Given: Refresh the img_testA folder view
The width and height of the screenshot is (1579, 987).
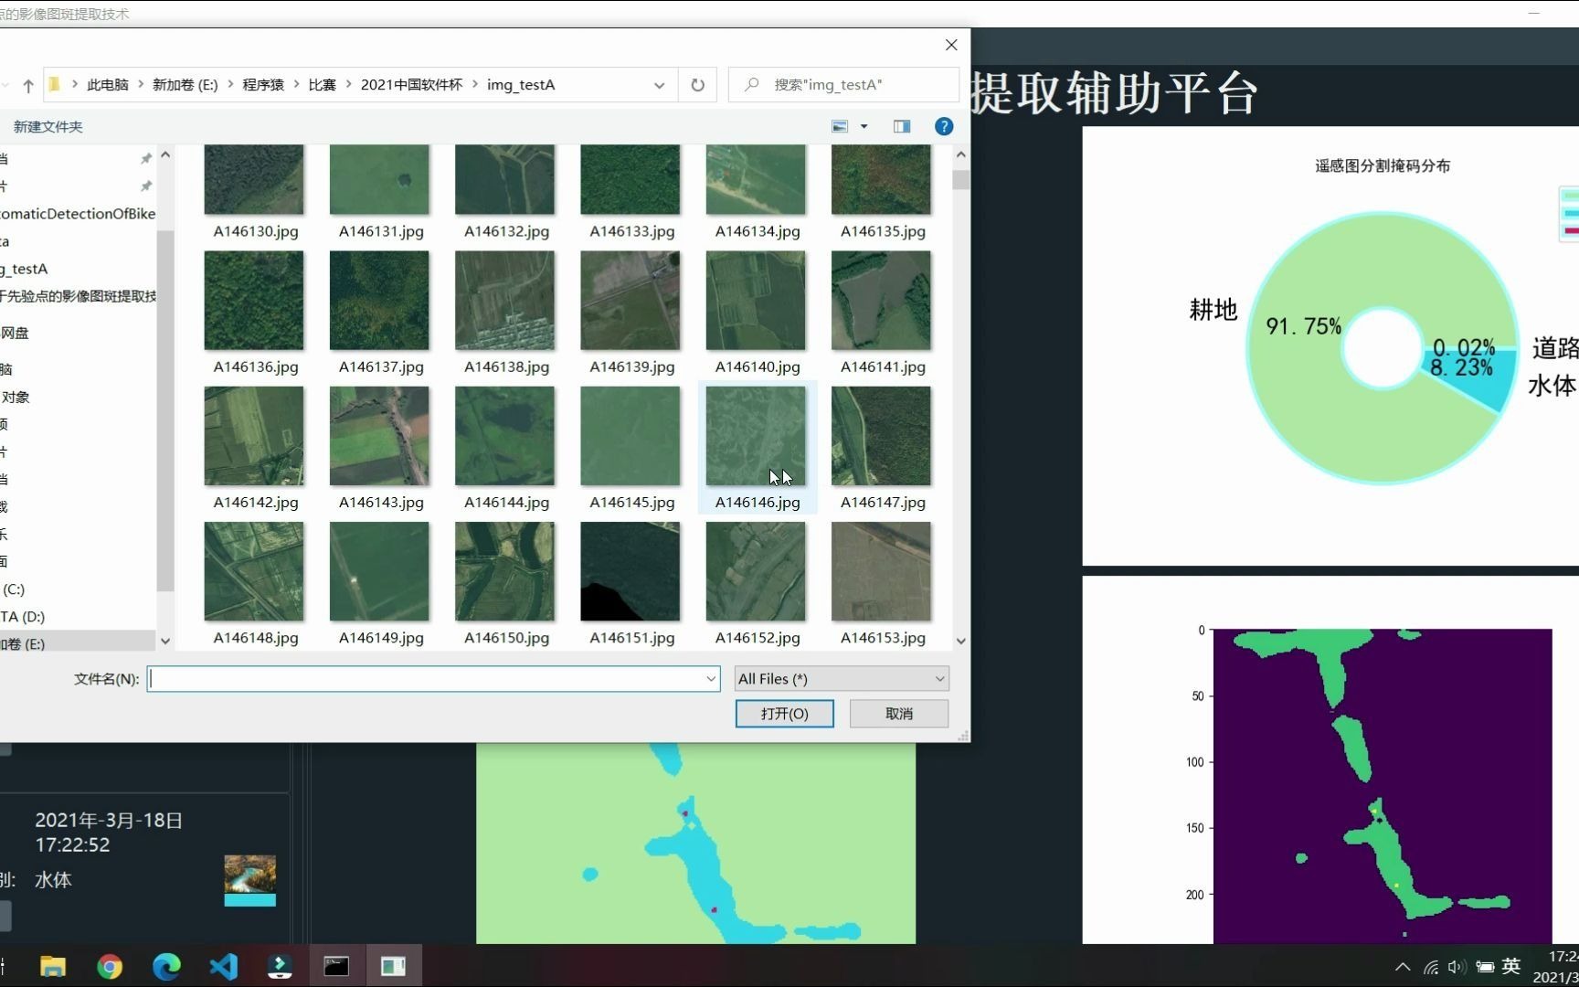Looking at the screenshot, I should click(697, 85).
